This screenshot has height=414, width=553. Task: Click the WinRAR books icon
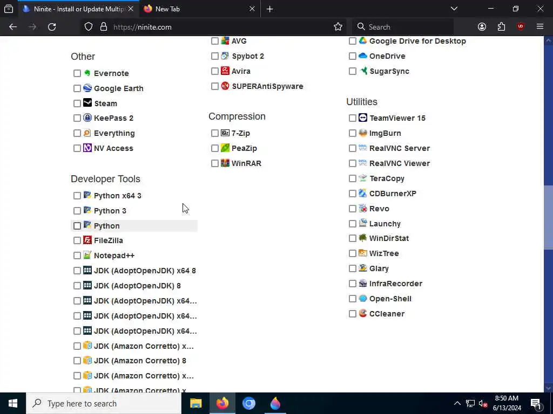coord(225,163)
